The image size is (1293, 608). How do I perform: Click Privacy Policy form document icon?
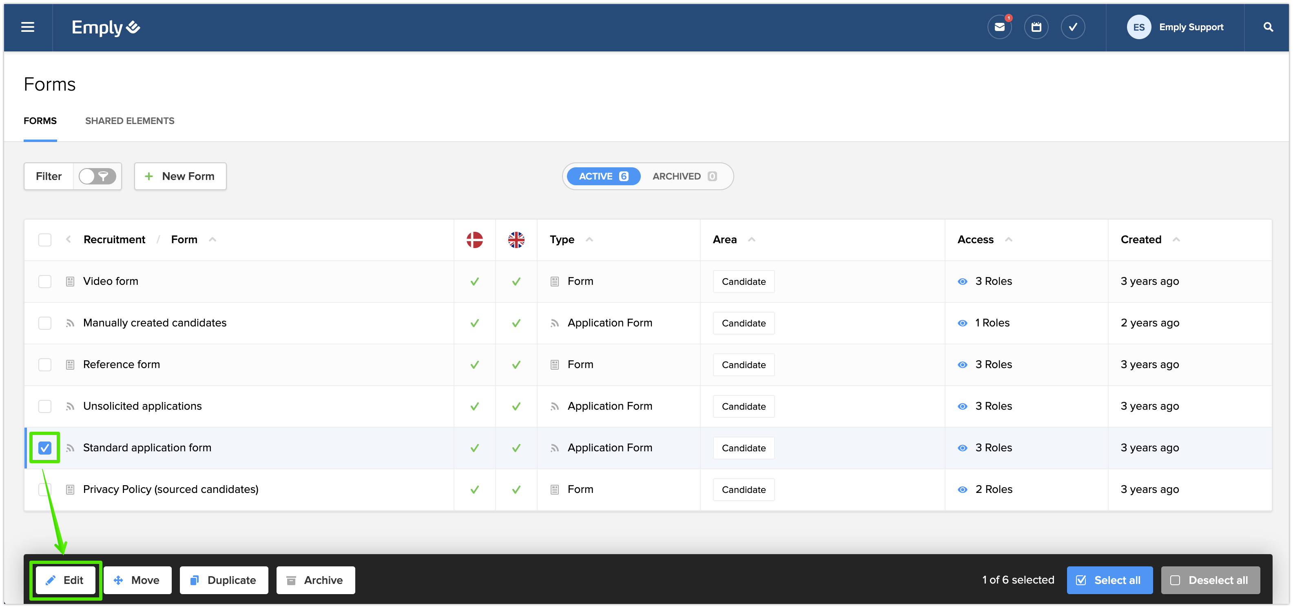70,490
